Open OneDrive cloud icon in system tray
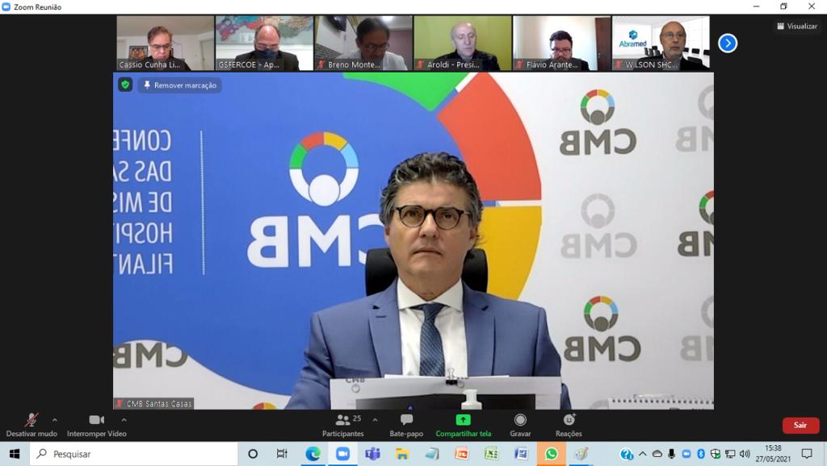 [x=657, y=454]
